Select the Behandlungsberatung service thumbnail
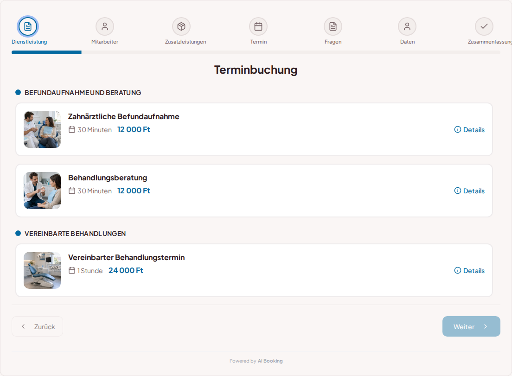Screen dimensions: 512x376 tap(42, 191)
